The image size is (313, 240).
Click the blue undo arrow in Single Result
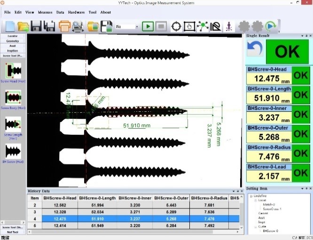point(254,49)
